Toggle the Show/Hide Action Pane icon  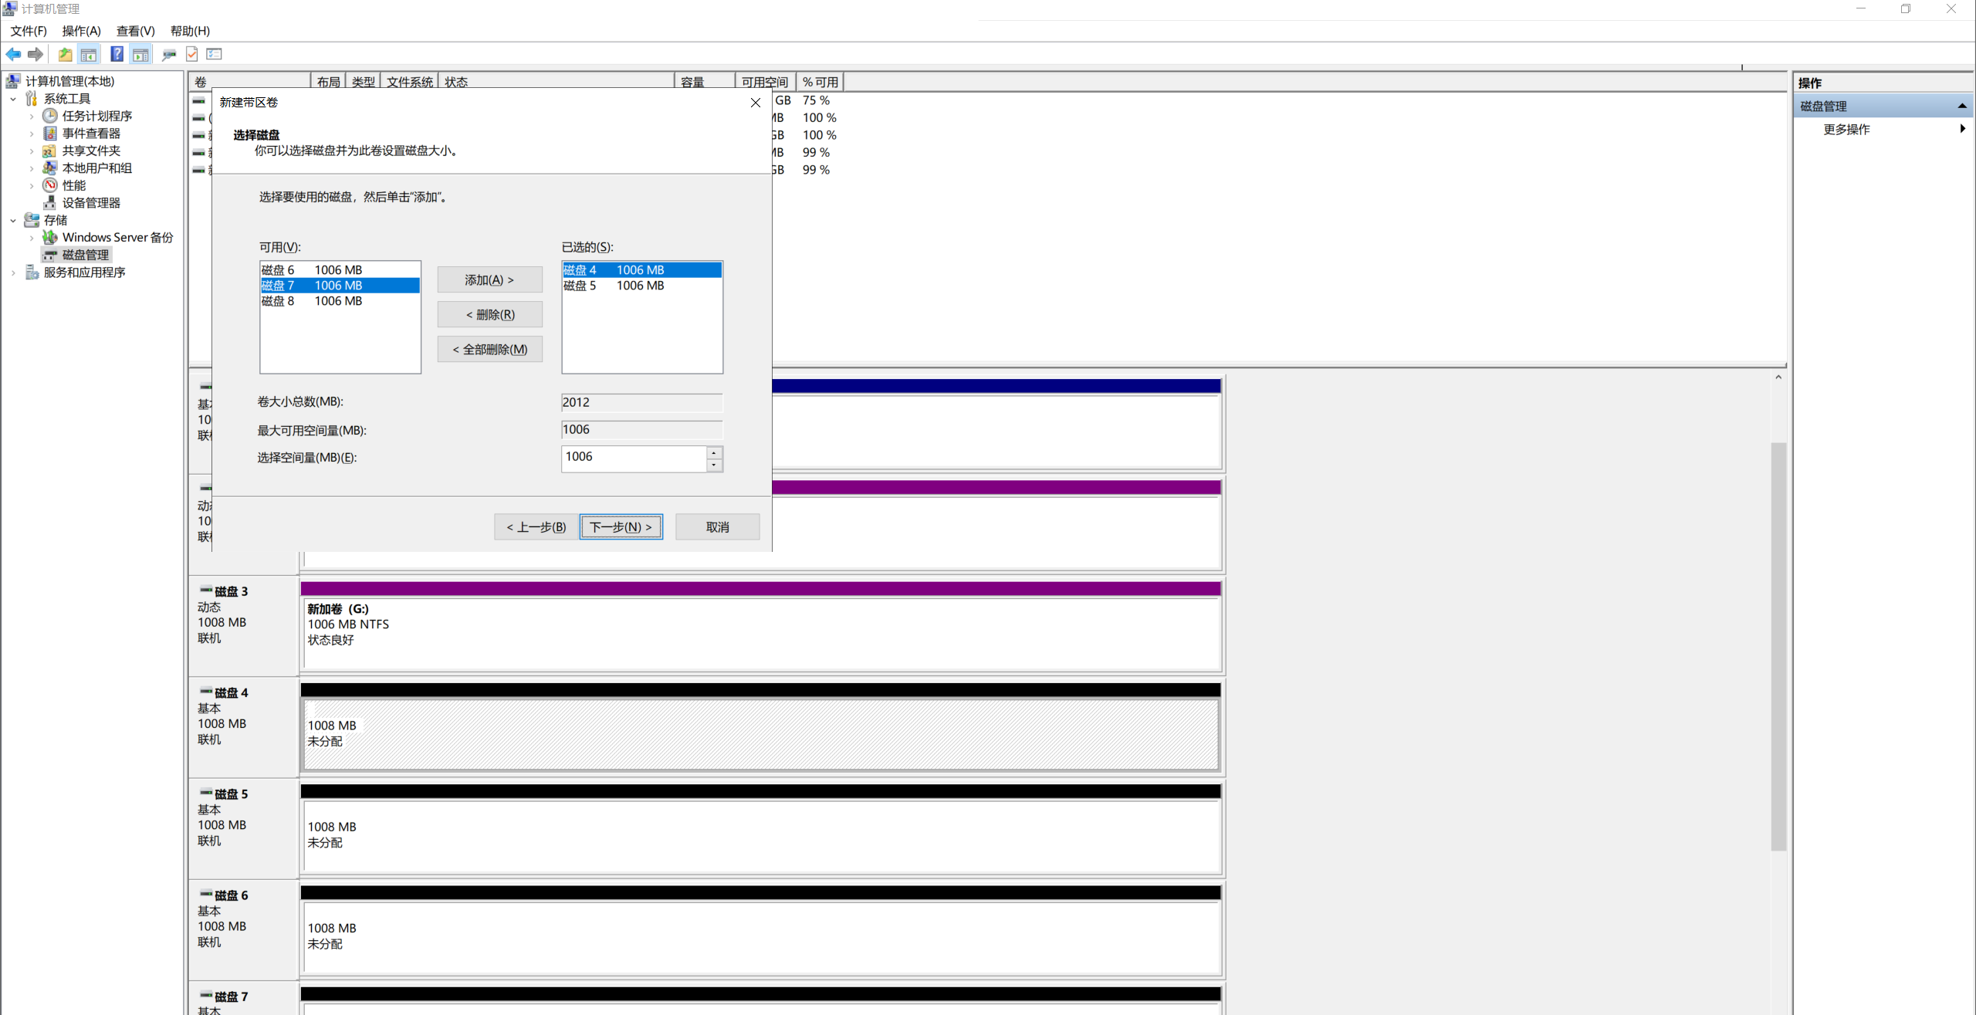[140, 54]
